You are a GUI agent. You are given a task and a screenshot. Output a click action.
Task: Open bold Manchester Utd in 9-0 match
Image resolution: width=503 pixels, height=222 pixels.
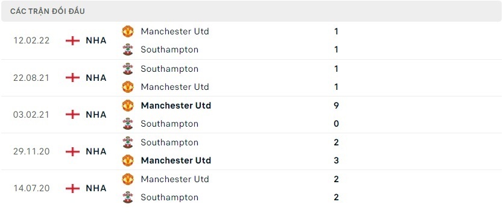(x=176, y=106)
